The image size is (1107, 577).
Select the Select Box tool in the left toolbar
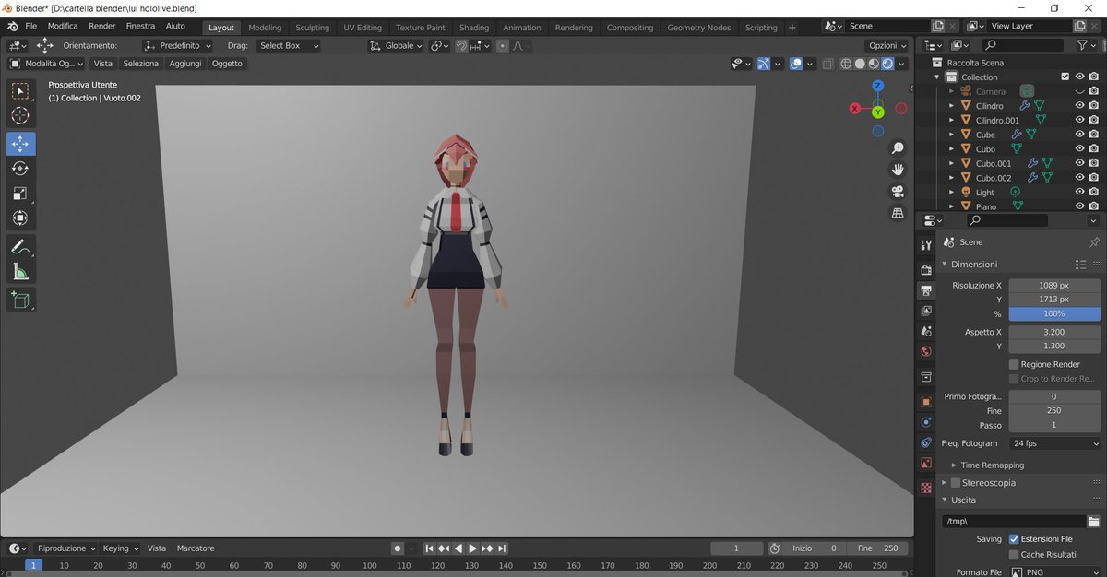(20, 90)
